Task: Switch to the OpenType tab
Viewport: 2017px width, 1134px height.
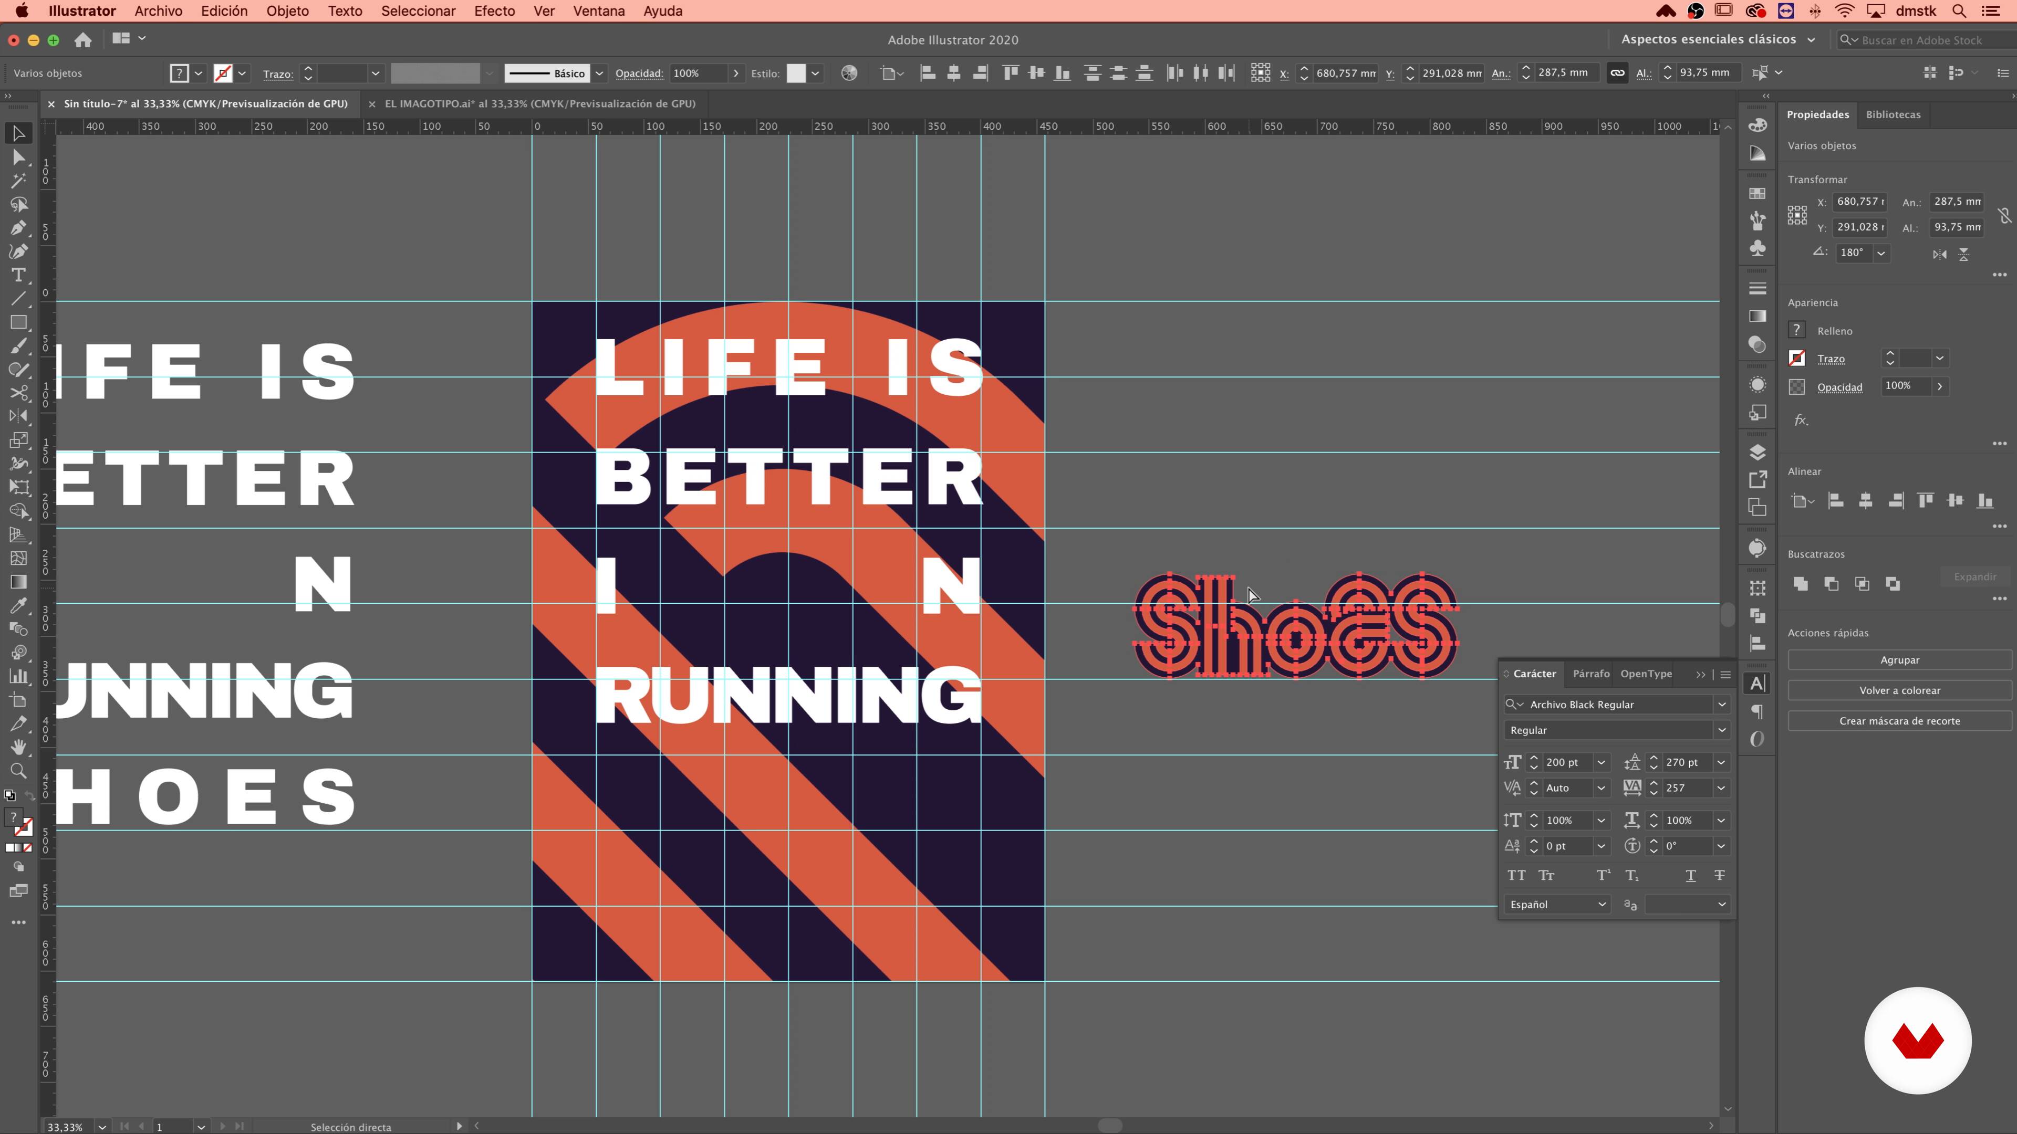Action: [x=1646, y=674]
